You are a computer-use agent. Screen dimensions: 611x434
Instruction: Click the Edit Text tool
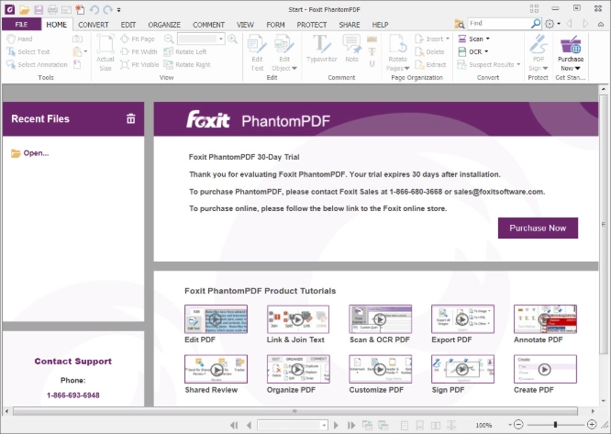257,53
